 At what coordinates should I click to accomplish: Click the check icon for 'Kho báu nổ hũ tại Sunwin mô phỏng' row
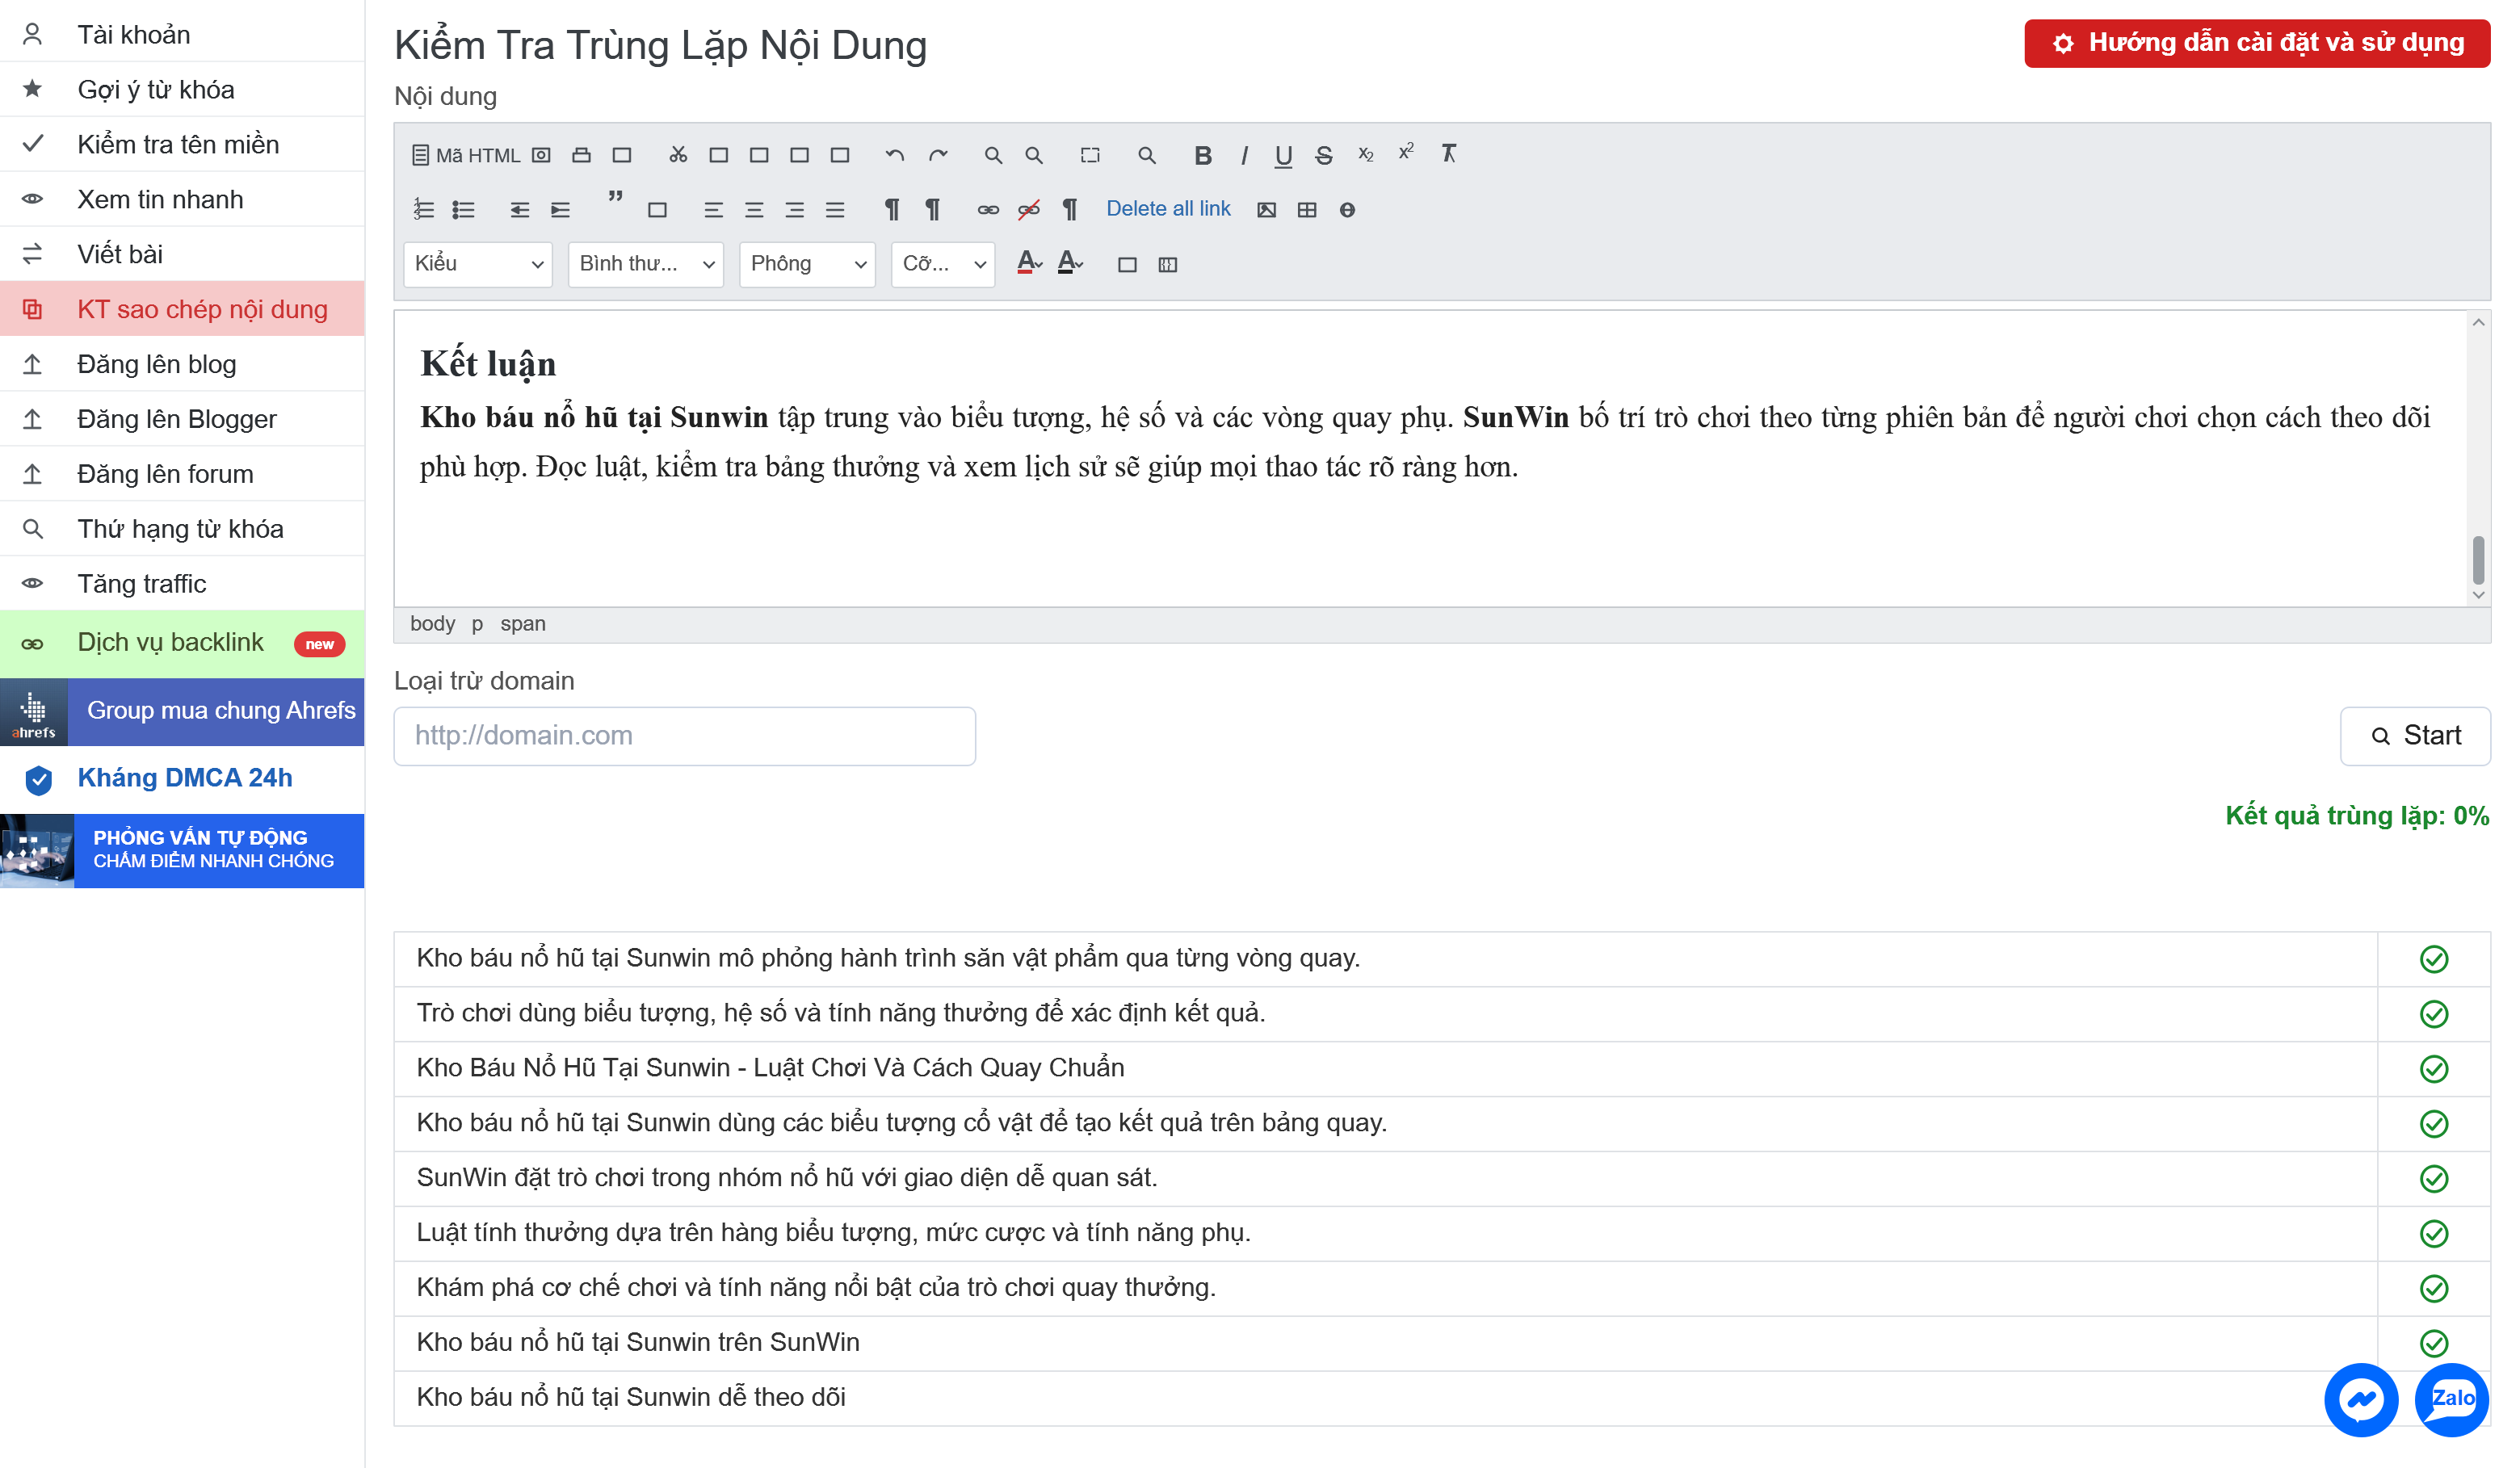click(x=2433, y=960)
